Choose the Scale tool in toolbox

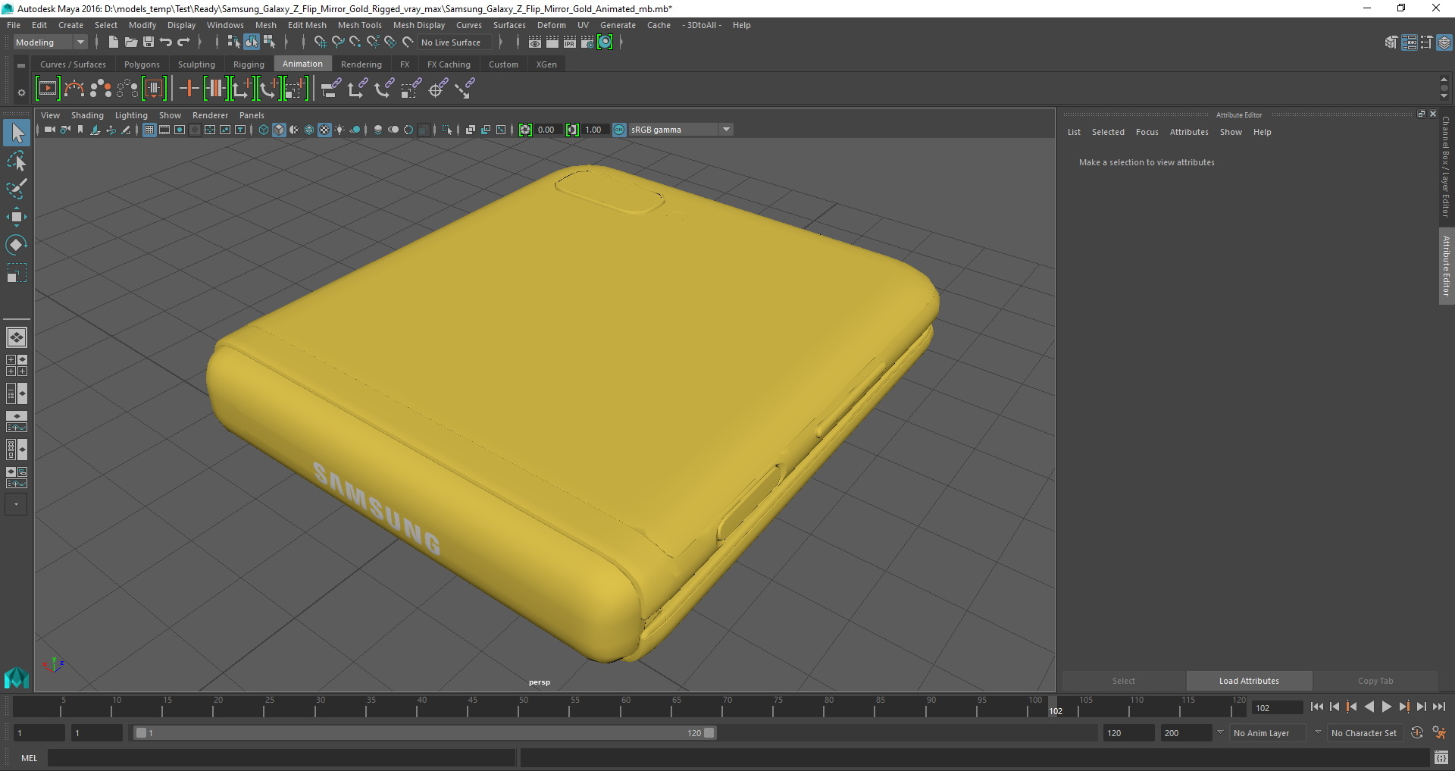tap(16, 273)
